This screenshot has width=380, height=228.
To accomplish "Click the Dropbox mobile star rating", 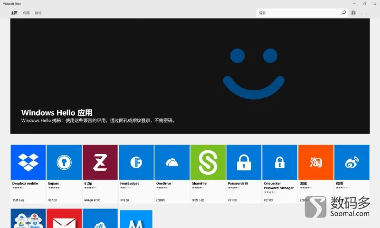I will (18, 188).
